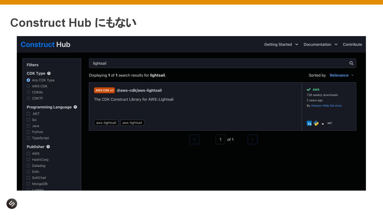Click the TypeScript language icon
The width and height of the screenshot is (383, 215).
coord(309,123)
